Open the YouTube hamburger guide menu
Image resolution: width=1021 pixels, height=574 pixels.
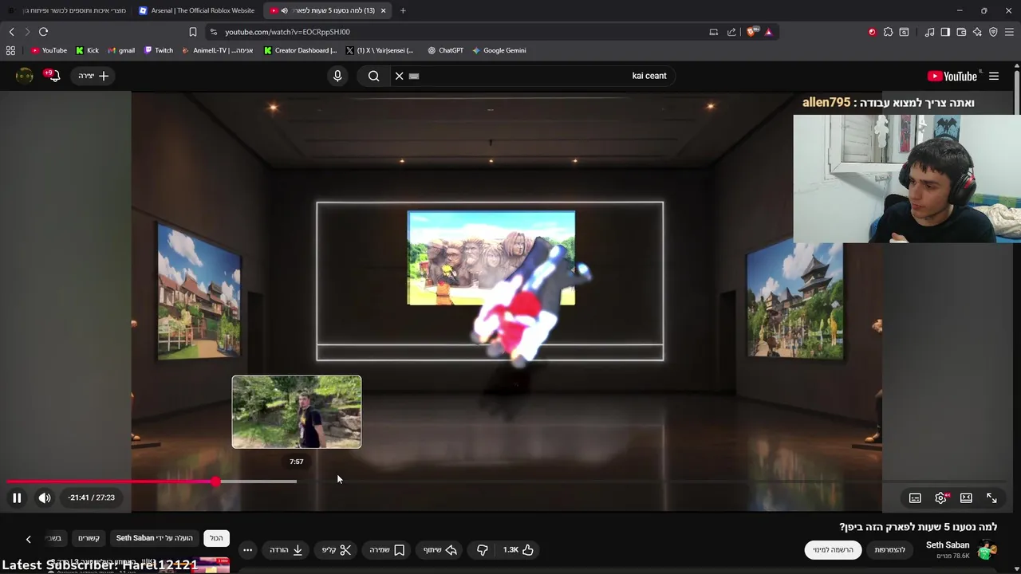(x=994, y=76)
